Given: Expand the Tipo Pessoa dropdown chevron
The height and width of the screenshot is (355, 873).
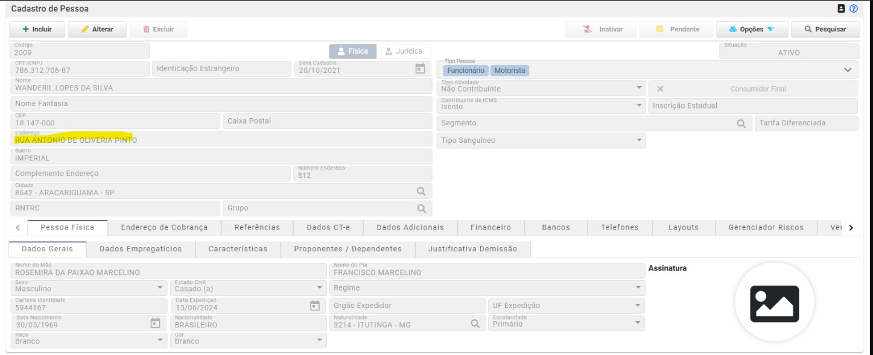Looking at the screenshot, I should click(x=848, y=71).
